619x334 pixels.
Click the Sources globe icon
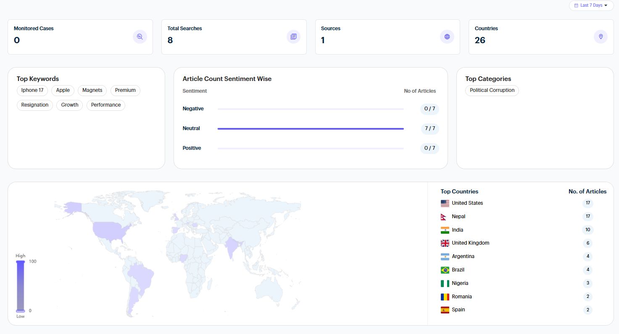click(x=447, y=37)
